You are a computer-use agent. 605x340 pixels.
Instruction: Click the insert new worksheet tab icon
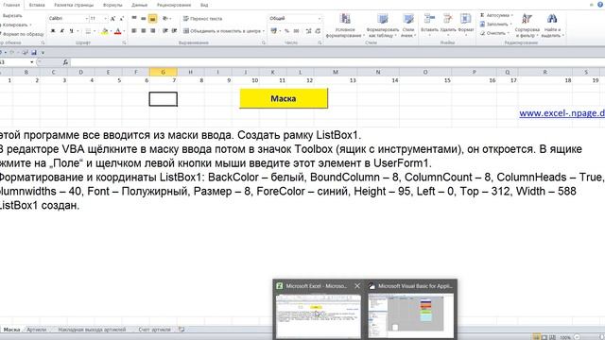(181, 330)
